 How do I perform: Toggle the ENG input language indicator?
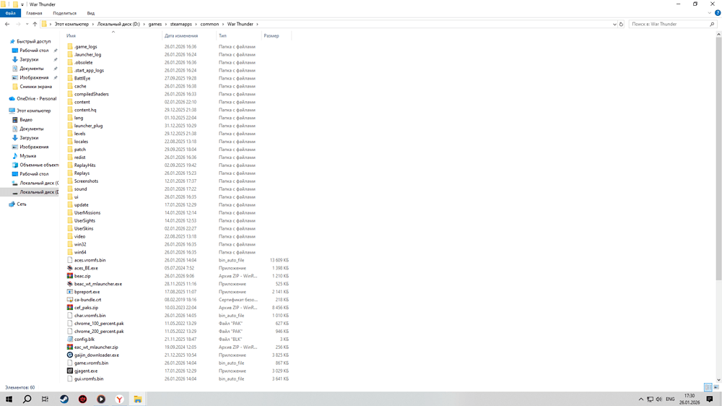[670, 399]
